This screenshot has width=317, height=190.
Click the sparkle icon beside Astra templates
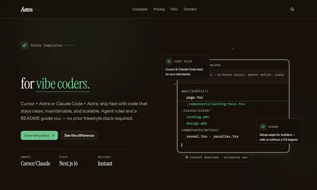pyautogui.click(x=25, y=45)
